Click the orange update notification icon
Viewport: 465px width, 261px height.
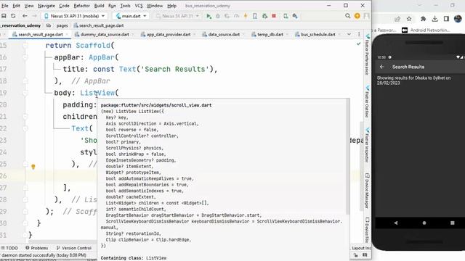(357, 16)
